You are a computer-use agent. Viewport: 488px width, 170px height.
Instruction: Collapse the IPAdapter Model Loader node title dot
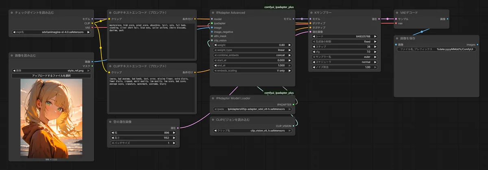pyautogui.click(x=213, y=98)
